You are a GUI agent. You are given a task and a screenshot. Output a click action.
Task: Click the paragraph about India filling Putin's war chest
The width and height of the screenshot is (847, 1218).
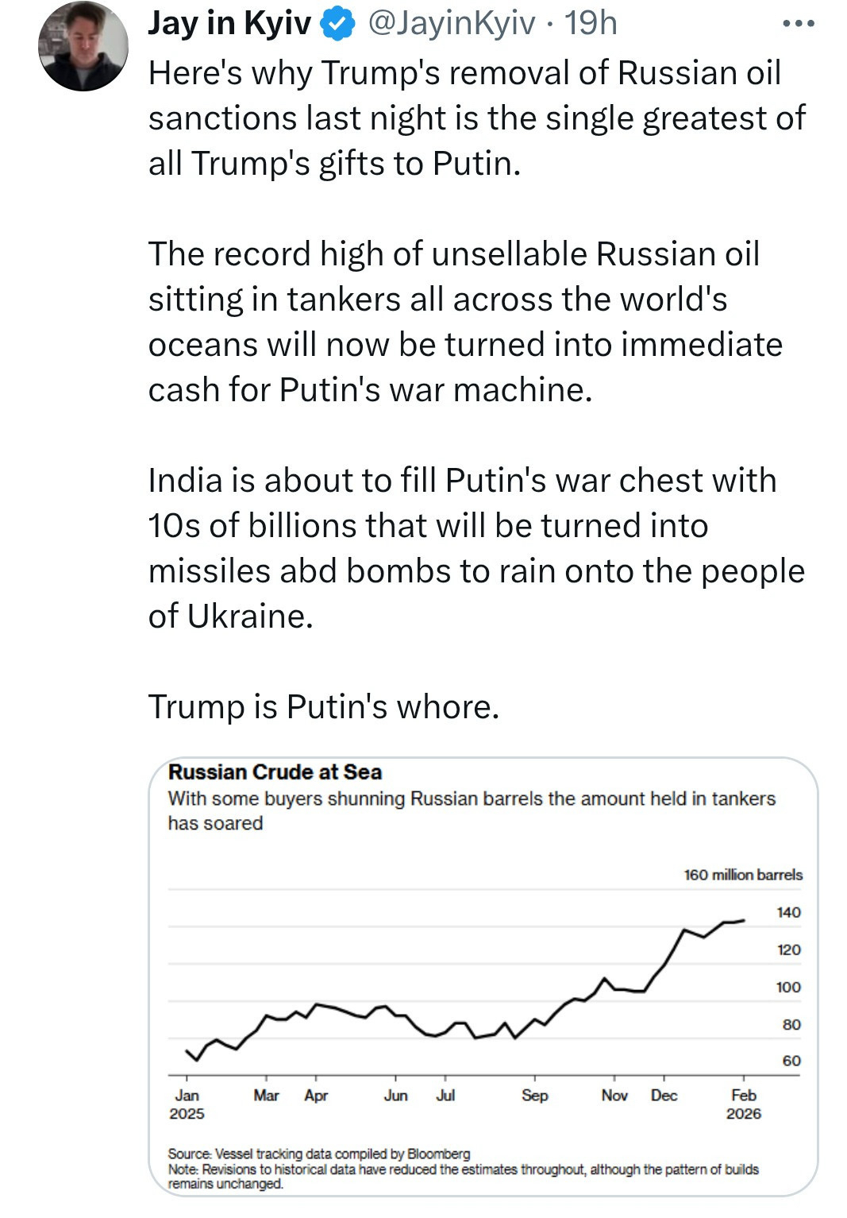476,547
